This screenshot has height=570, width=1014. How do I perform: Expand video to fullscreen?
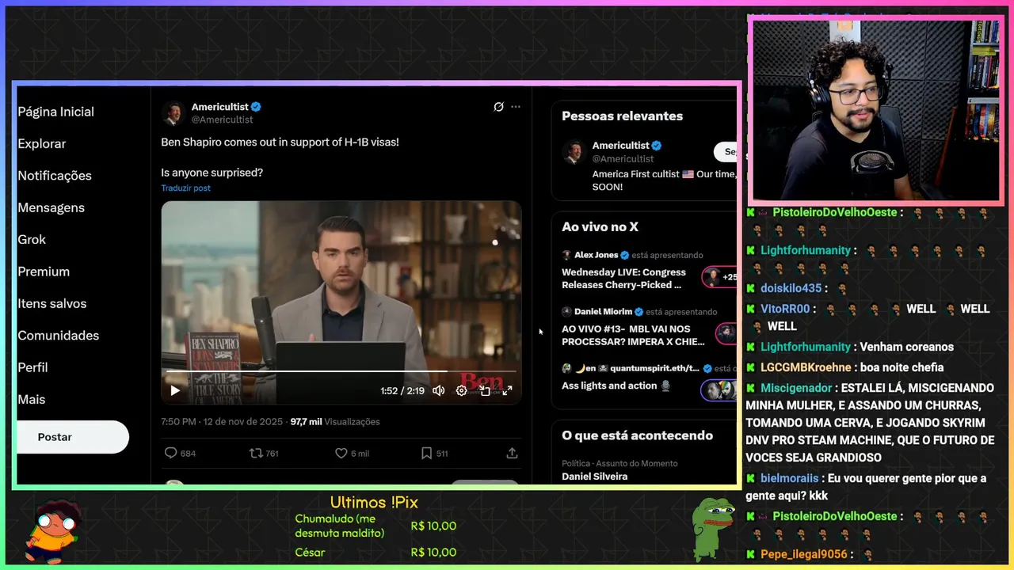pos(507,390)
